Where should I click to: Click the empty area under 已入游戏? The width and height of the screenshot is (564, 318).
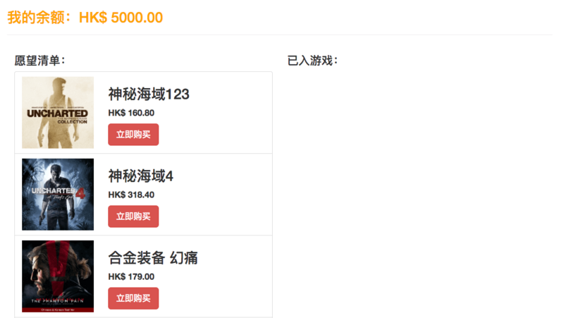click(x=417, y=194)
